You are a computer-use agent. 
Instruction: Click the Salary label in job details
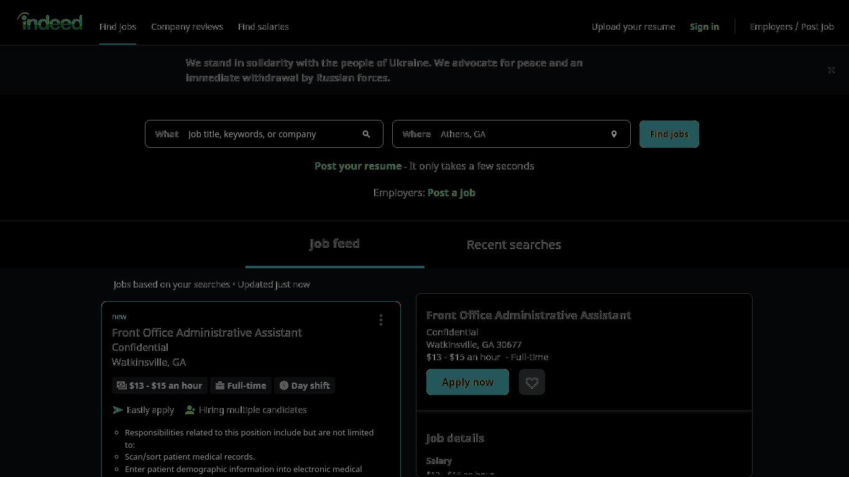(x=439, y=461)
